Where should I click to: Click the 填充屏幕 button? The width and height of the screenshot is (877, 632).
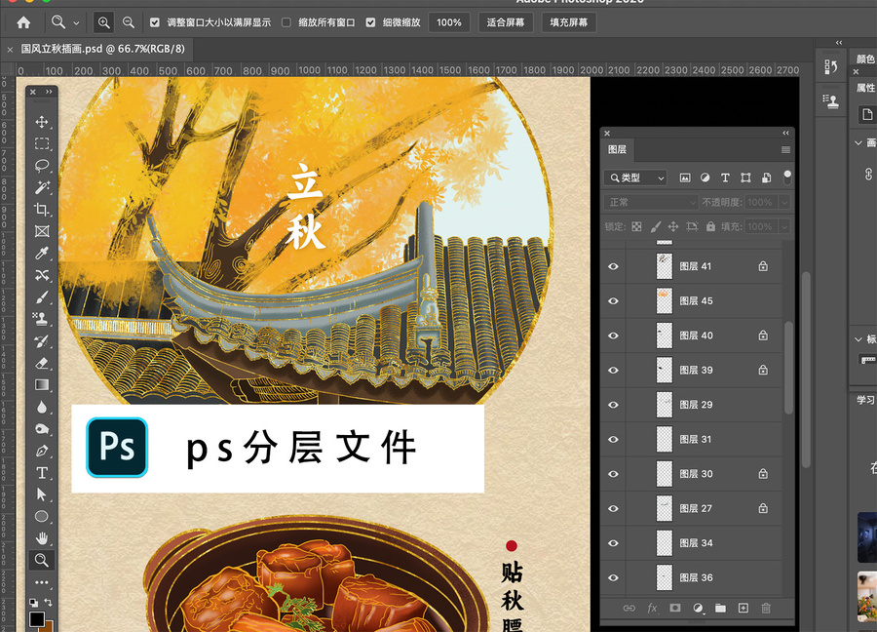point(569,22)
